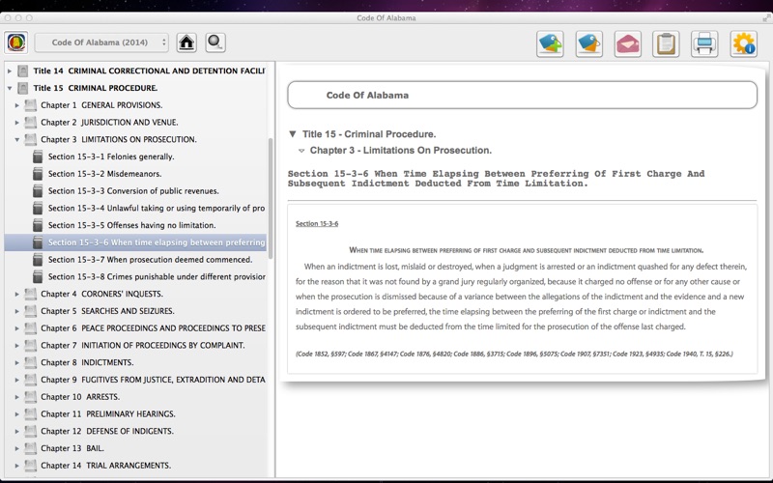This screenshot has height=483, width=773.
Task: Click the Code Of Alabama header box
Action: (x=522, y=95)
